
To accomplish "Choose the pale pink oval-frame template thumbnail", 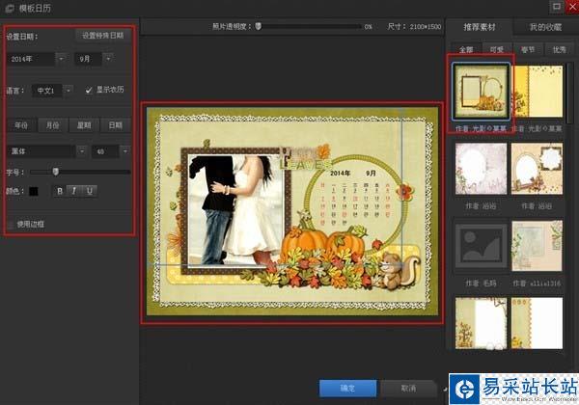I will click(481, 169).
